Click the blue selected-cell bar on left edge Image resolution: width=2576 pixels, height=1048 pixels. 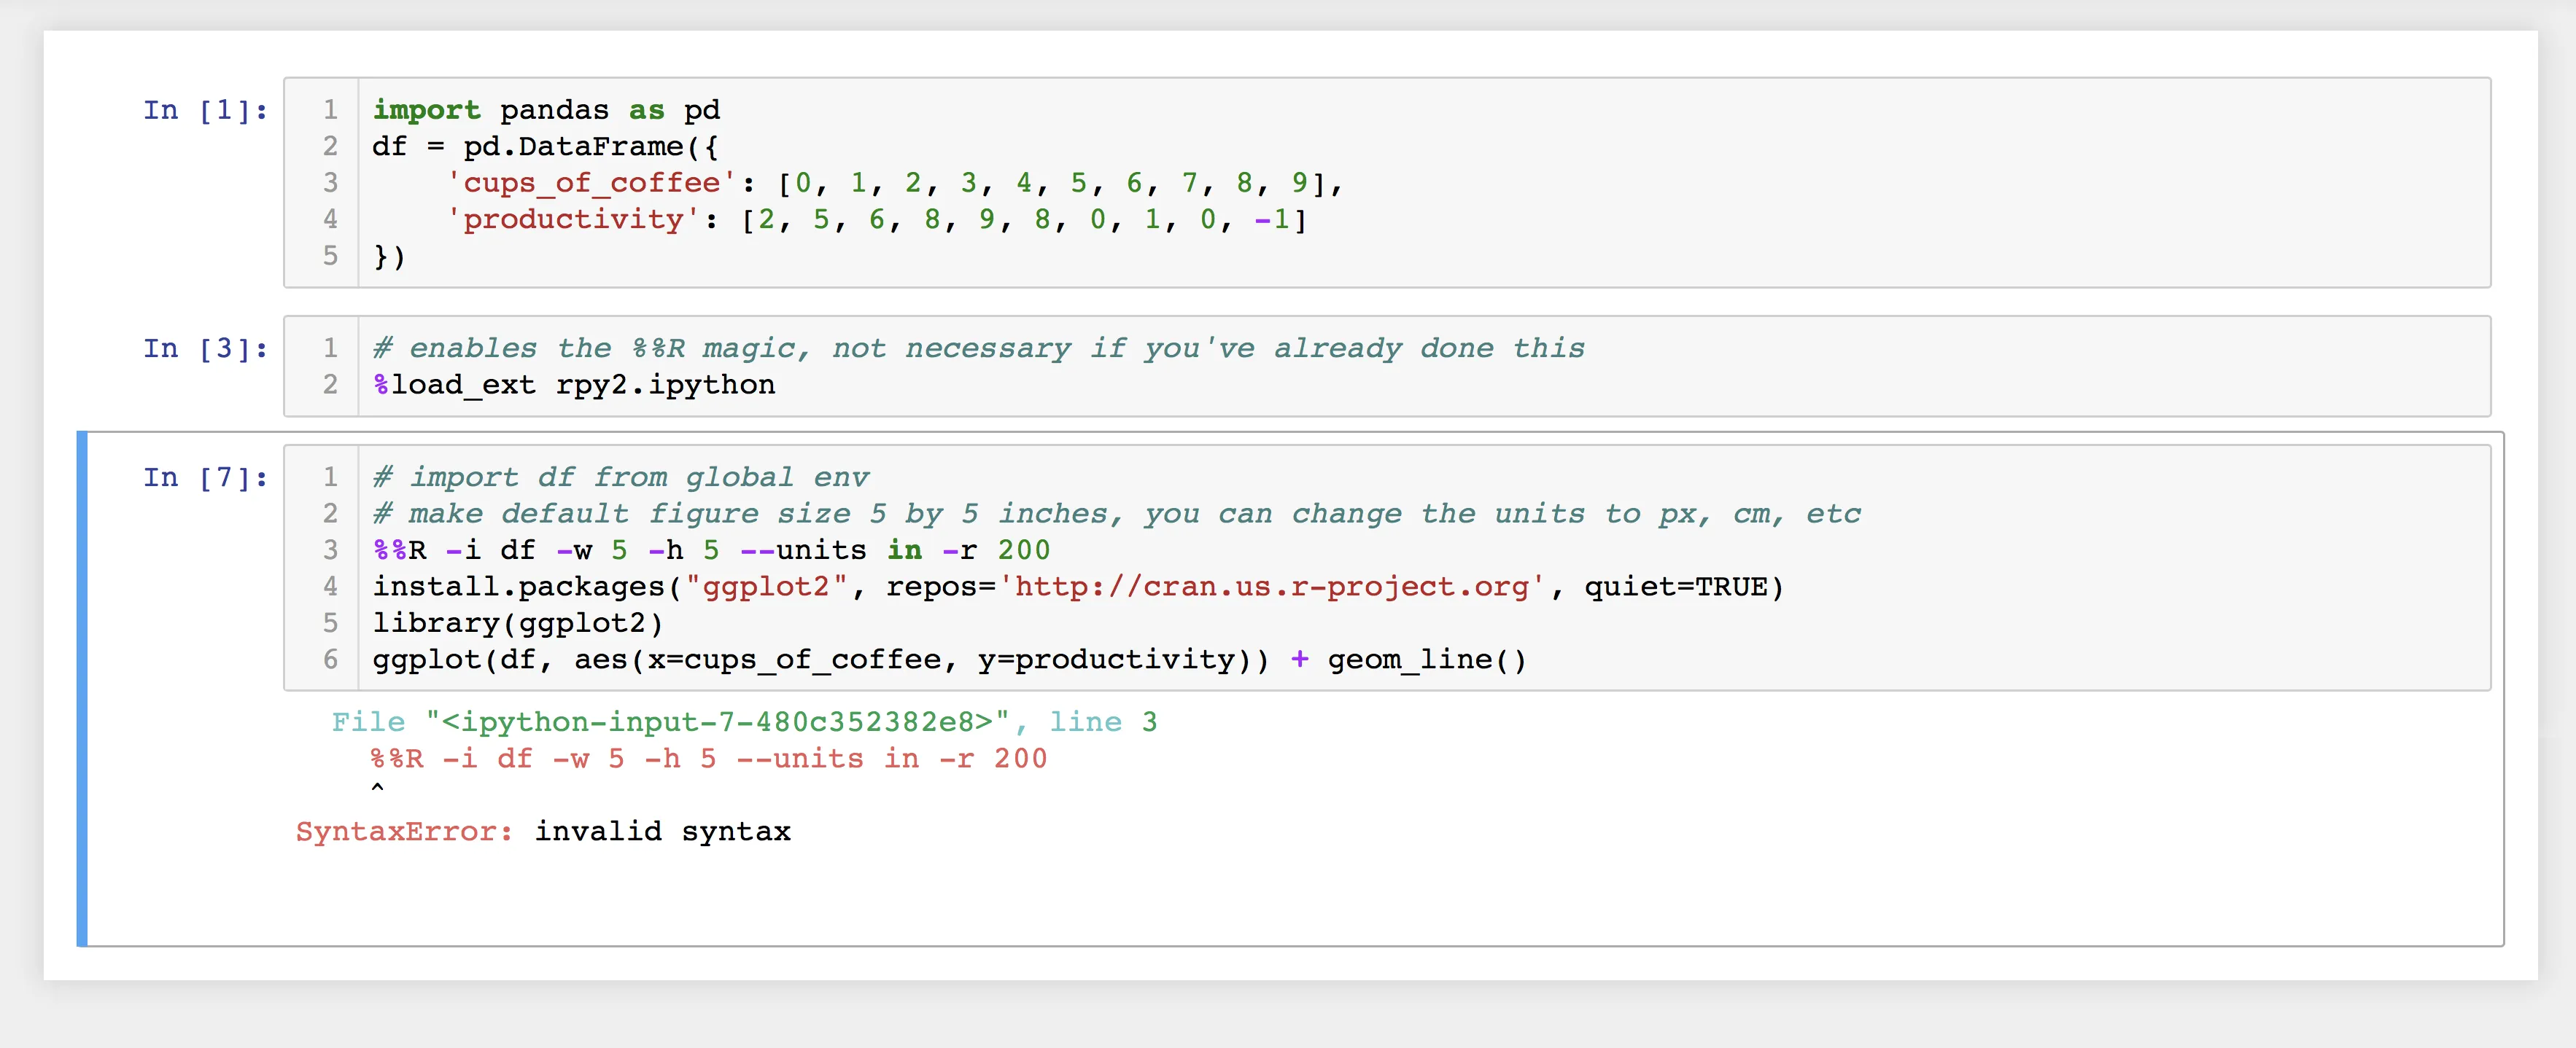(82, 689)
